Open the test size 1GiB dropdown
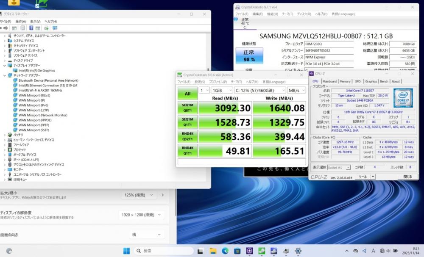The height and width of the screenshot is (257, 424). [222, 90]
